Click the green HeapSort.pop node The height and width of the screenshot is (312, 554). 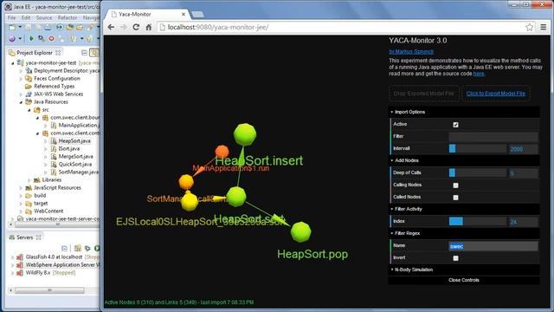coord(300,232)
